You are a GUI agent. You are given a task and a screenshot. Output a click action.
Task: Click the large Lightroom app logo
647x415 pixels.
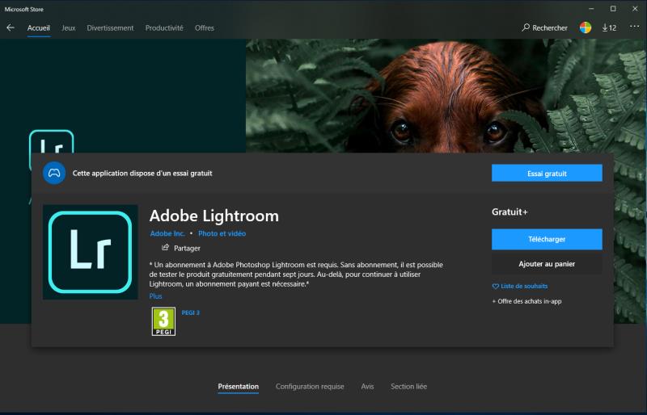[x=91, y=252]
